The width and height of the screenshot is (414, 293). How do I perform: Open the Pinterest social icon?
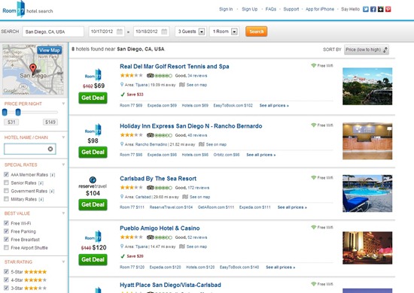388,9
